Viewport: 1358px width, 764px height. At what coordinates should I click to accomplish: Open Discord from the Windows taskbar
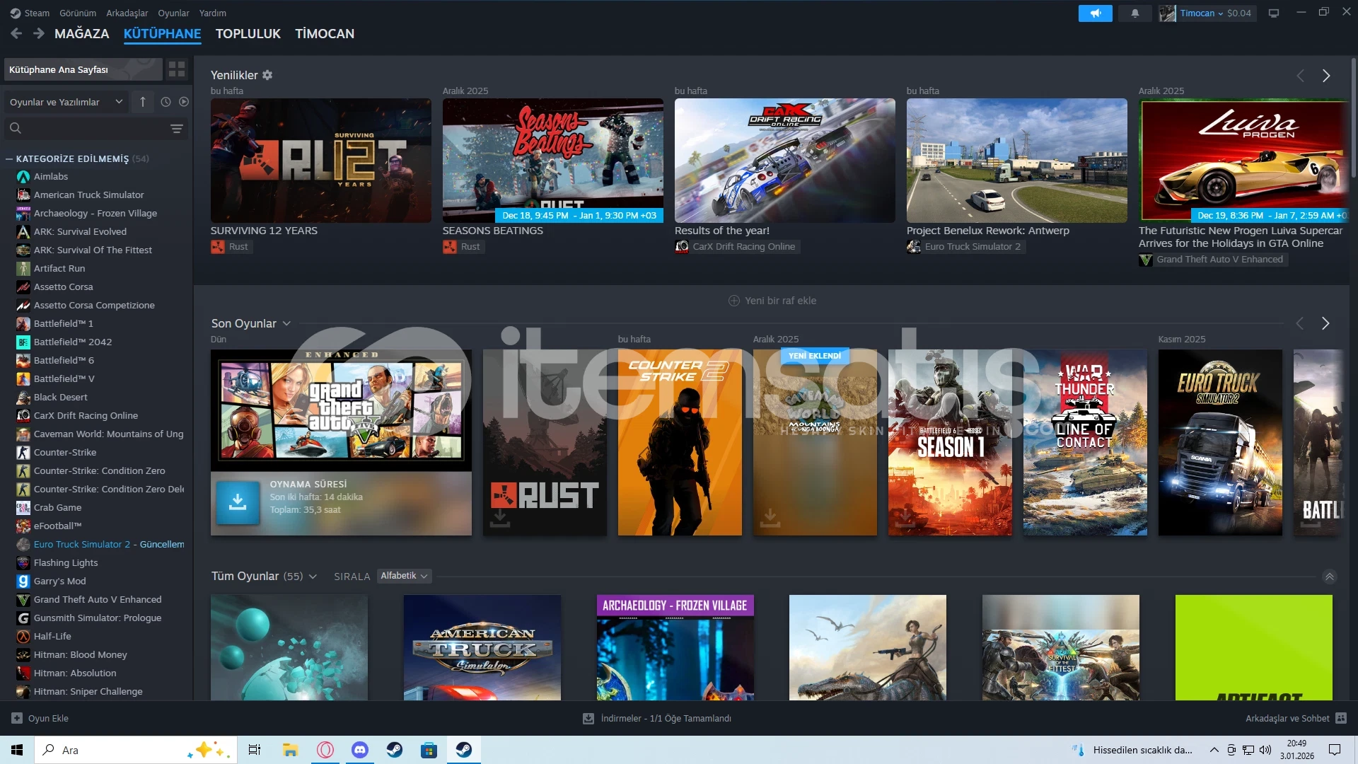click(360, 750)
